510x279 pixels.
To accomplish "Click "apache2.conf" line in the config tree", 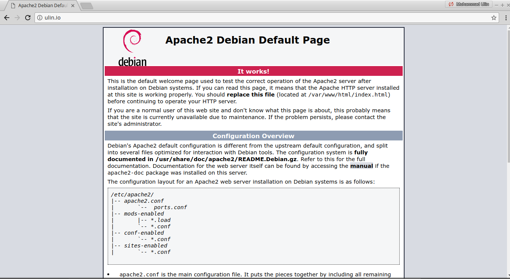I will click(x=144, y=201).
